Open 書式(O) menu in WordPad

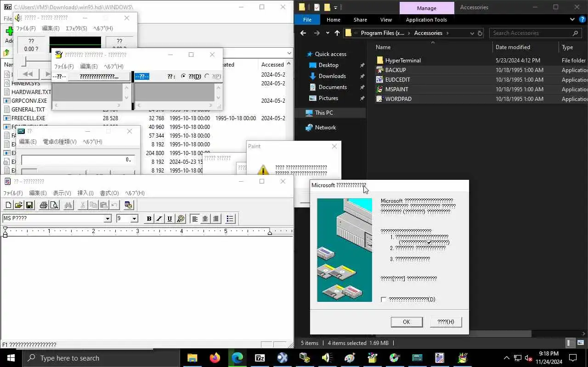click(109, 193)
